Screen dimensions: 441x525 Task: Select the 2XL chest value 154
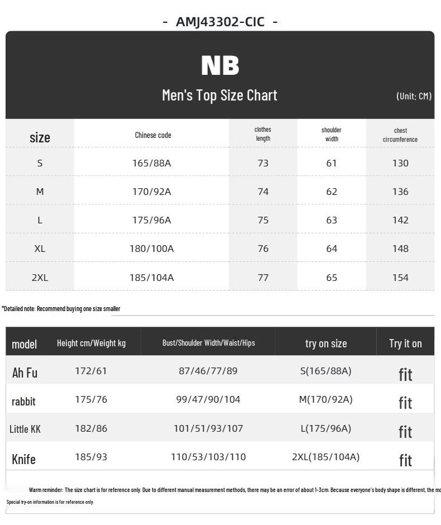pyautogui.click(x=400, y=278)
